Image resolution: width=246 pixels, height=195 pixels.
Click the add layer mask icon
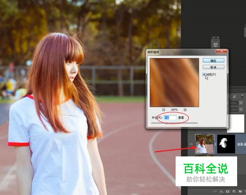[228, 191]
